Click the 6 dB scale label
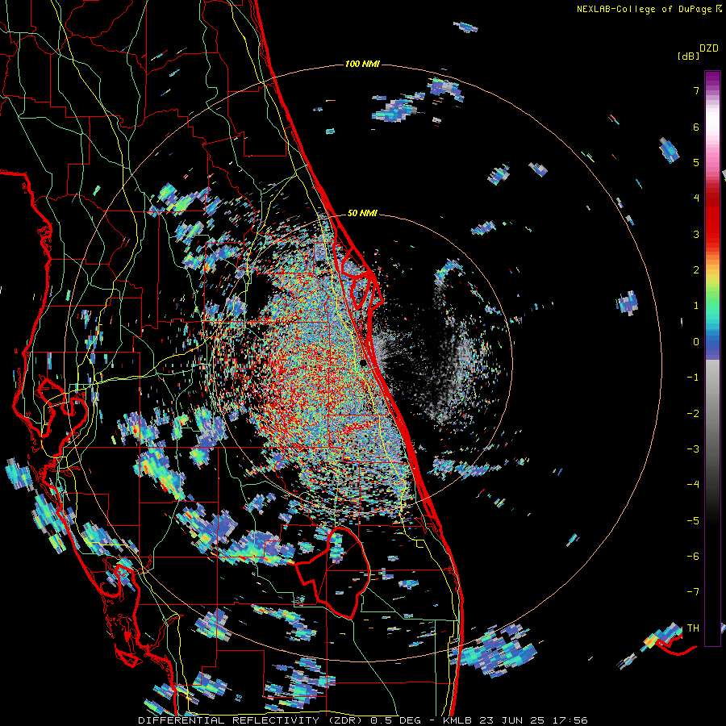The height and width of the screenshot is (726, 726). (x=696, y=127)
